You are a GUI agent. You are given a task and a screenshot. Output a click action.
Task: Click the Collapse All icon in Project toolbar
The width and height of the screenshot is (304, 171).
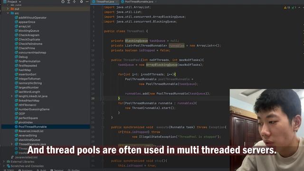point(74,1)
